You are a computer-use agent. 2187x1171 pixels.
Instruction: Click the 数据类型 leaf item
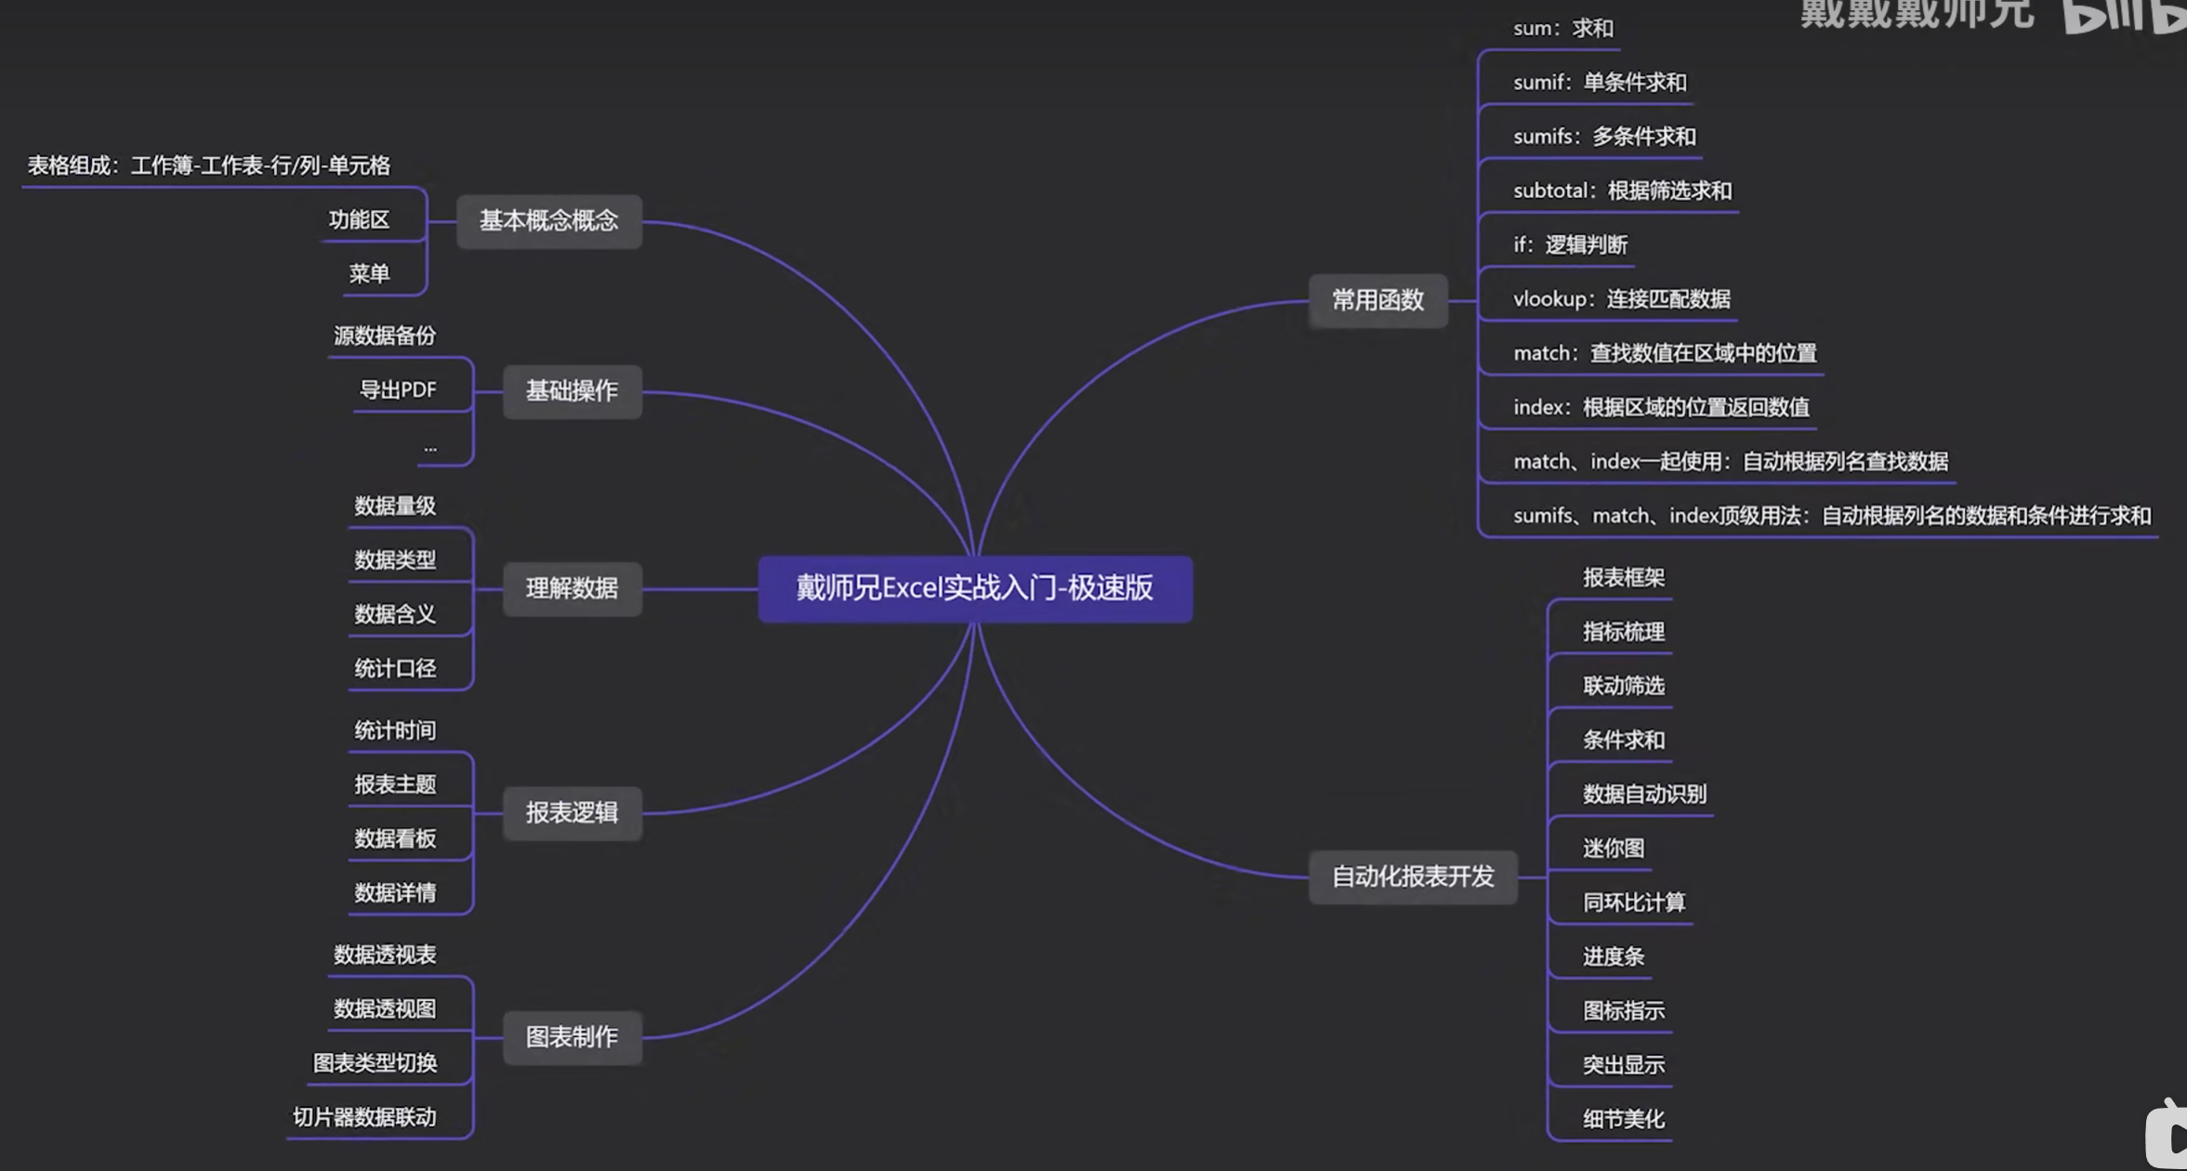click(395, 560)
